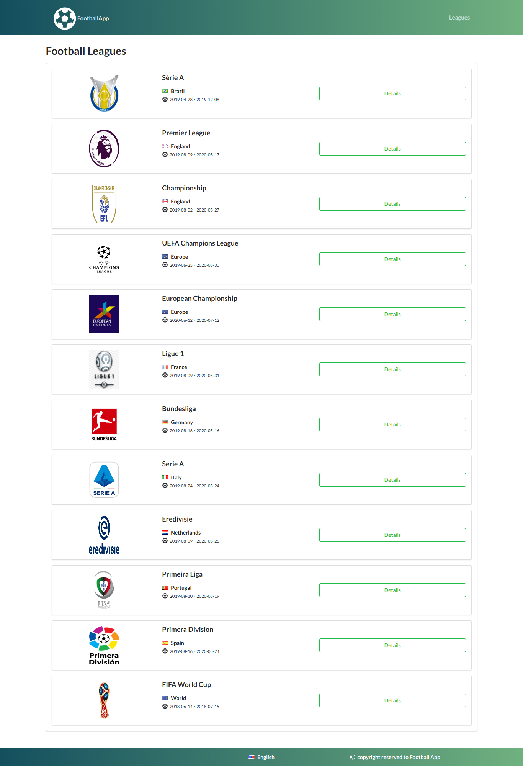
Task: Click the Brazil flag icon for Série A
Action: (165, 91)
